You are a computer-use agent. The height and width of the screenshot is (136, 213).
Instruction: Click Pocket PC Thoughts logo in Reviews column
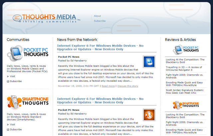(x=186, y=50)
